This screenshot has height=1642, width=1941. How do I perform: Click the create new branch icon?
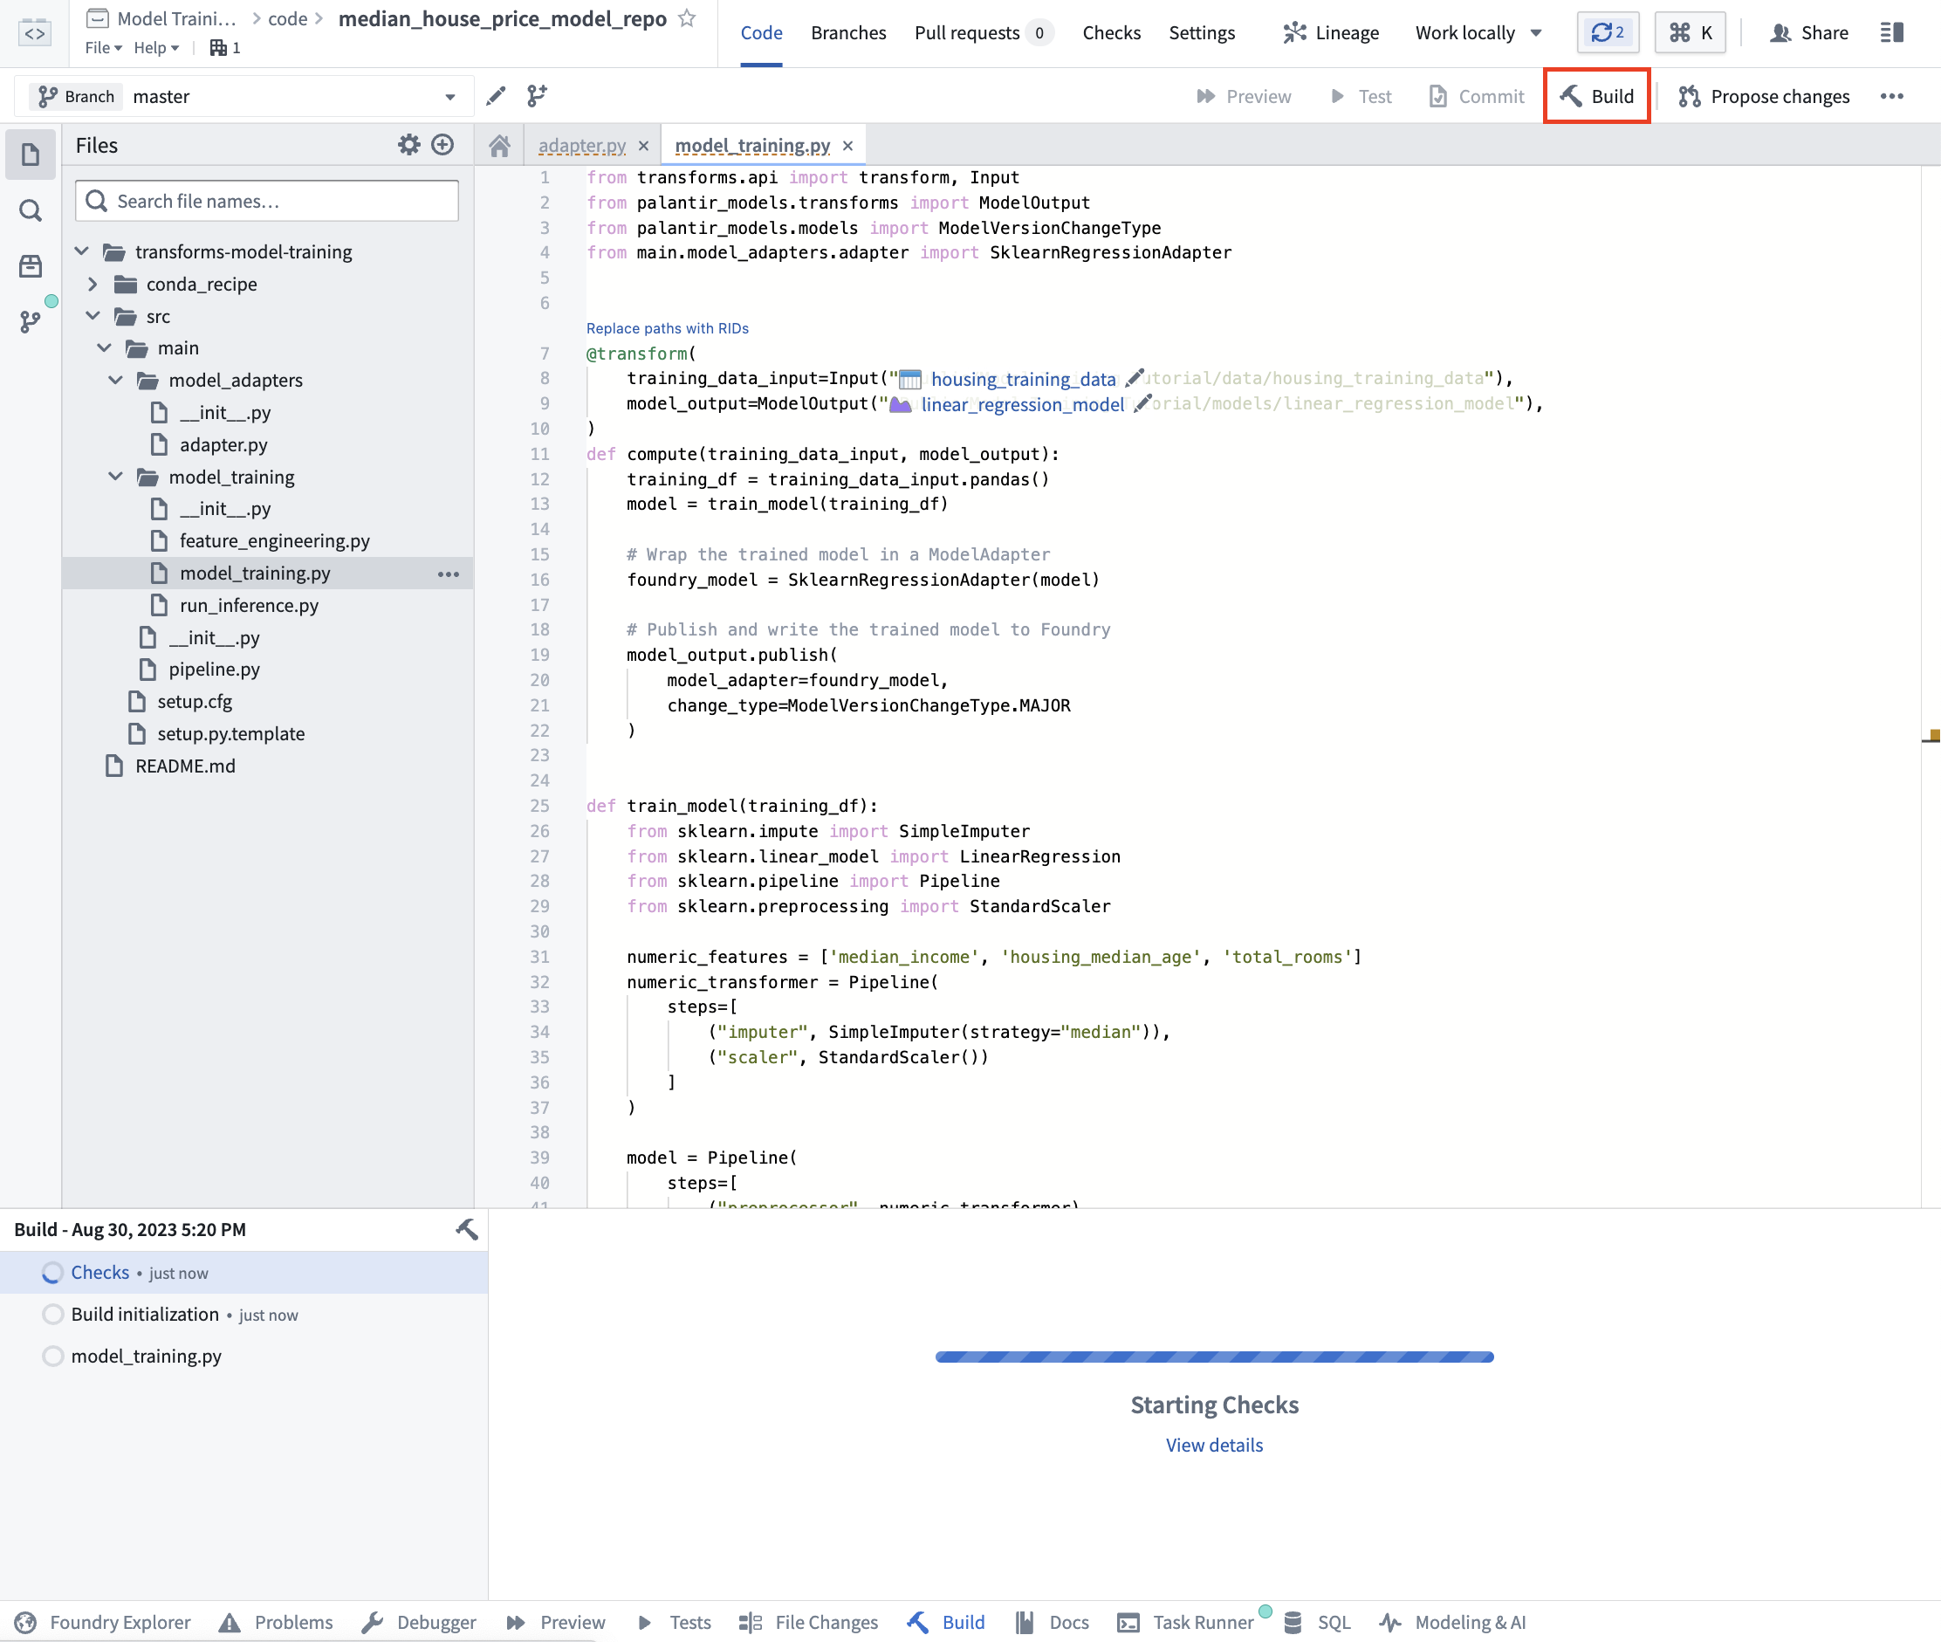[537, 96]
